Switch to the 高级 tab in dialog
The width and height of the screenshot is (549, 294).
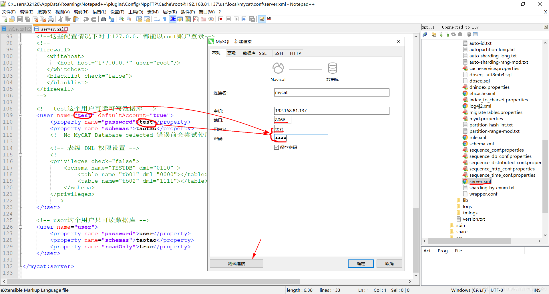pyautogui.click(x=232, y=53)
